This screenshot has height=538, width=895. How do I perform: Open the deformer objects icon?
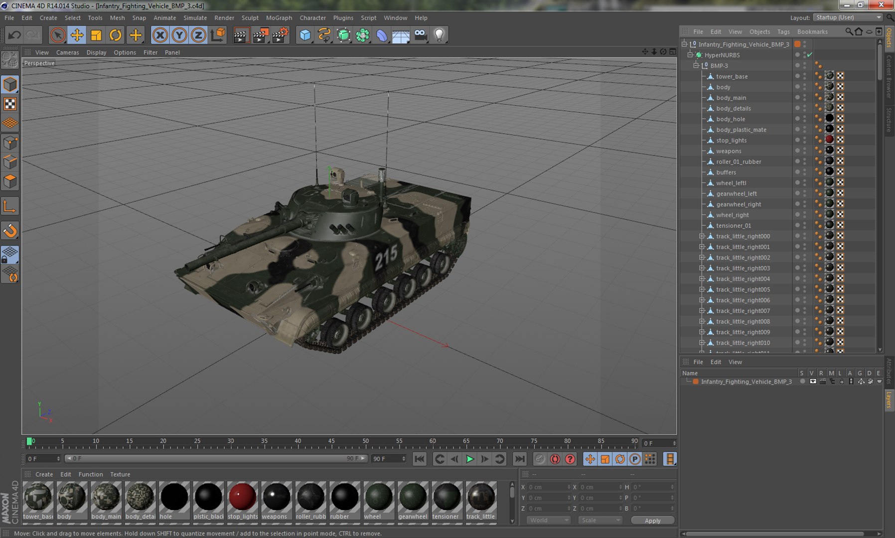382,35
